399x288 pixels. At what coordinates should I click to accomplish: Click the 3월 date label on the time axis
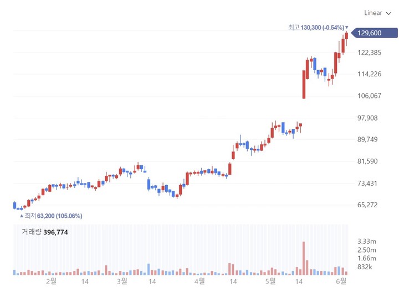(122, 281)
